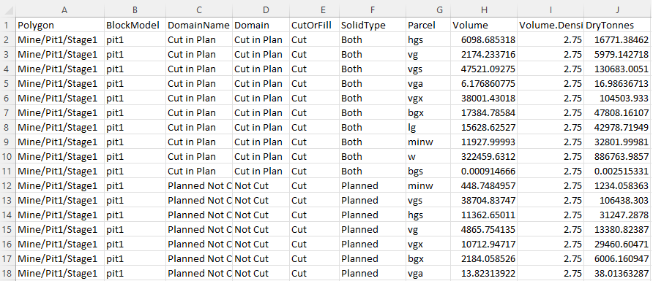
Task: Click the 'DomainName' header cell
Action: pos(199,25)
